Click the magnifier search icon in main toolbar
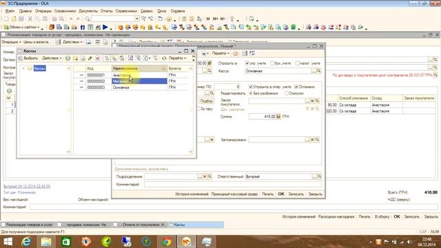The image size is (441, 248). 88,19
